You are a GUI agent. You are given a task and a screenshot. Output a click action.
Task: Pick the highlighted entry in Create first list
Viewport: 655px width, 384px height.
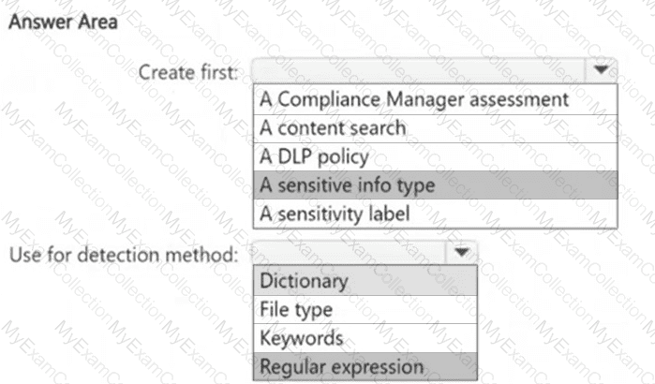(348, 185)
